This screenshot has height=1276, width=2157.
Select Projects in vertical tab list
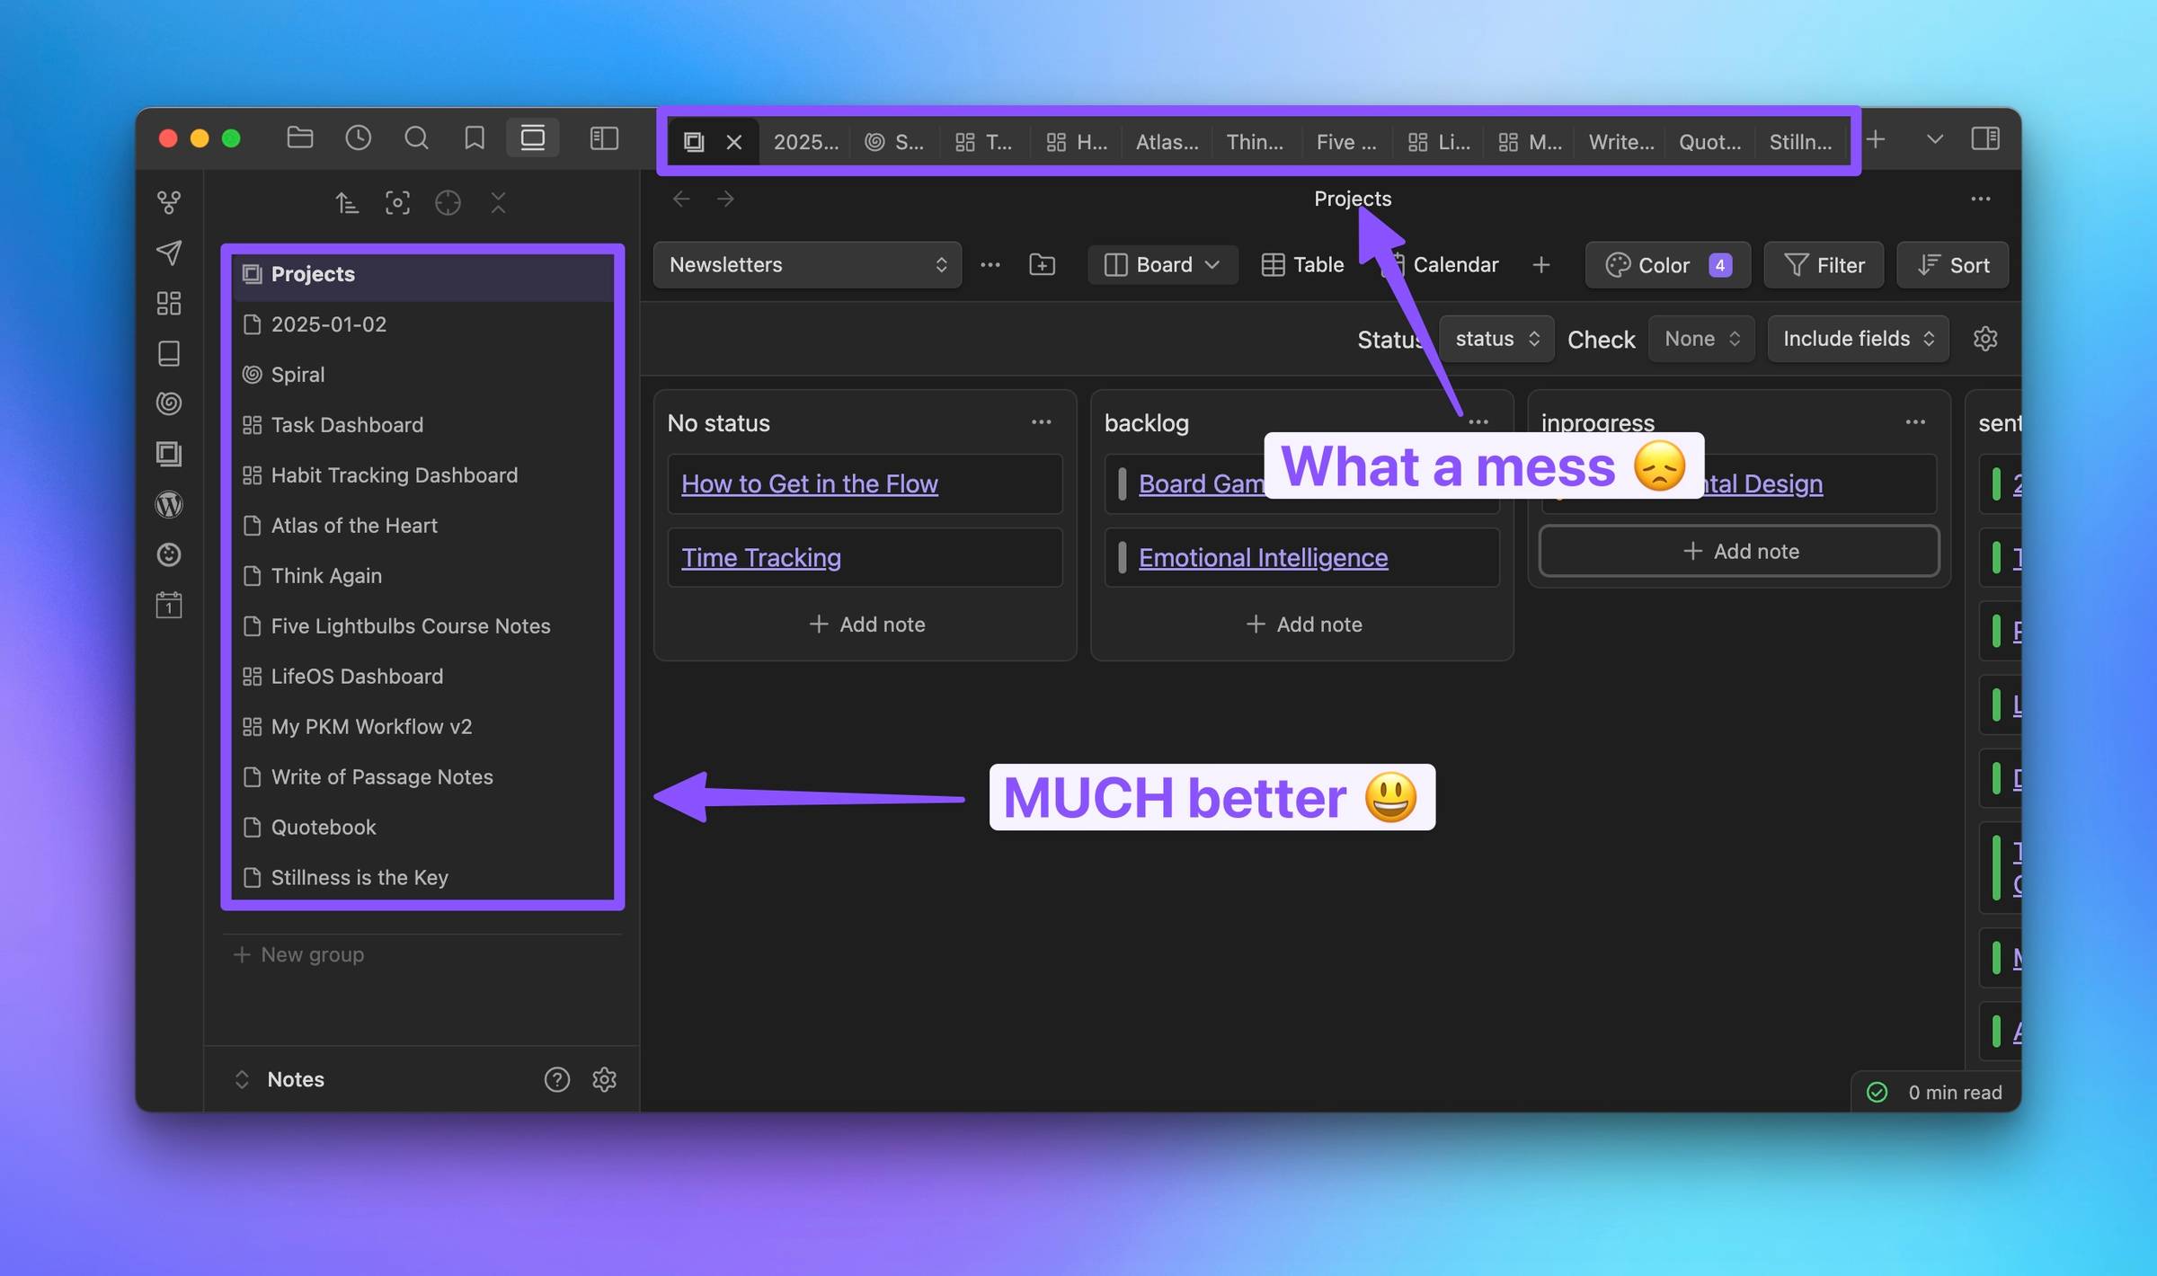422,274
